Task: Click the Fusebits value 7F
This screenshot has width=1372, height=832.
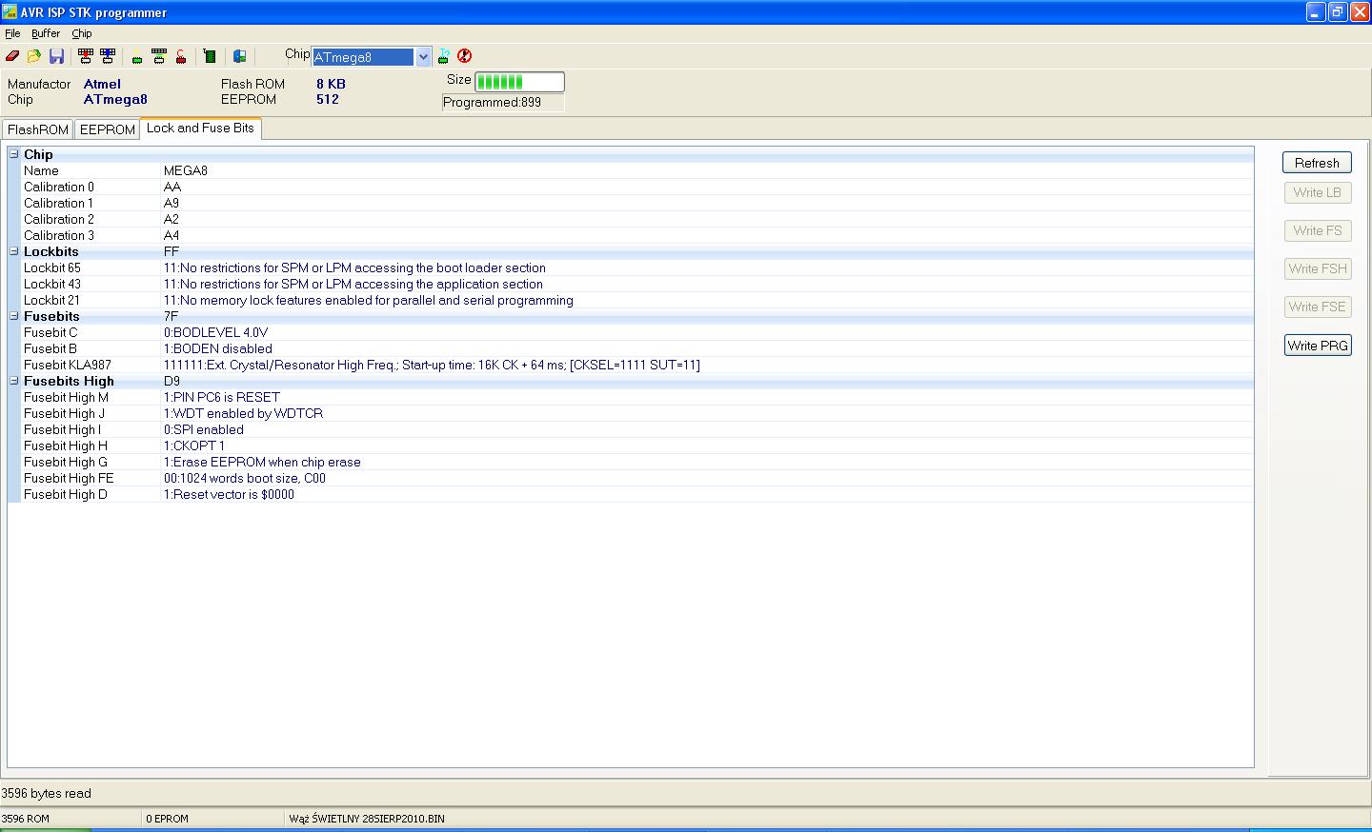Action: [x=171, y=316]
